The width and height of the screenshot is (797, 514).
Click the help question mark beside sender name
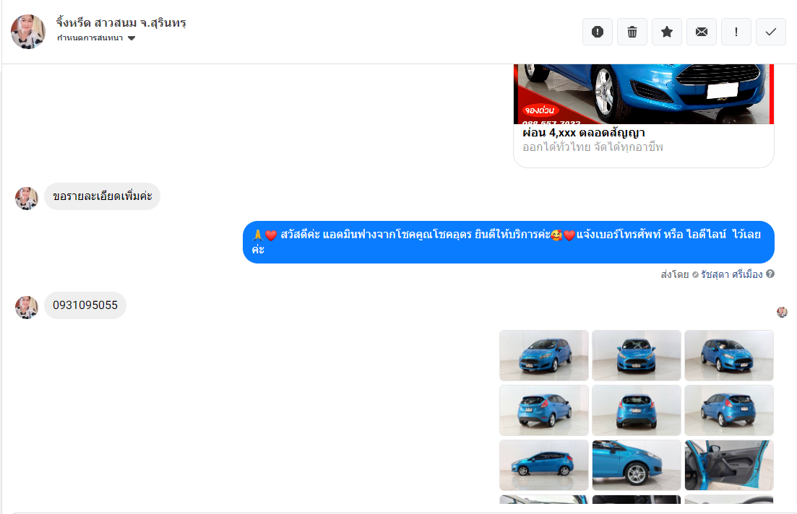click(770, 274)
